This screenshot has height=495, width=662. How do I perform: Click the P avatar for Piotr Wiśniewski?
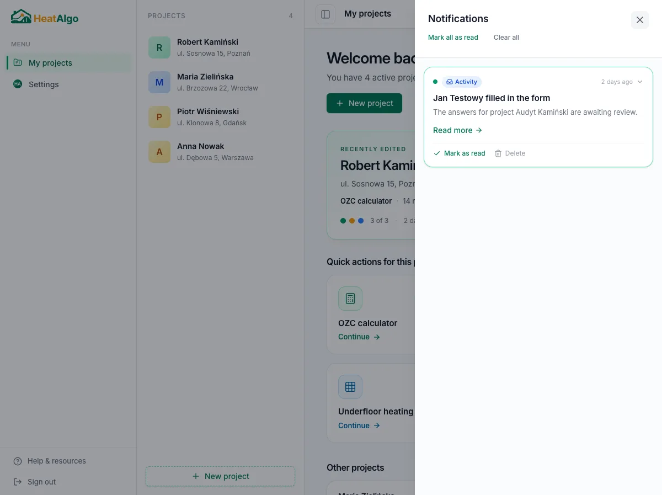[159, 117]
